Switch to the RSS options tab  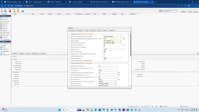point(99,30)
